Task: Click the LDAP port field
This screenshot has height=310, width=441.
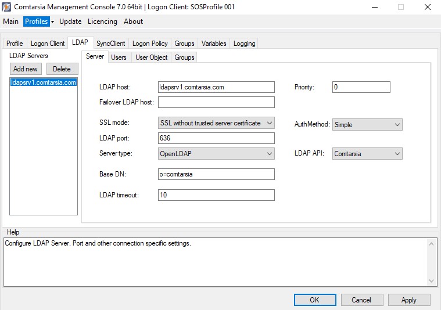Action: (x=216, y=138)
